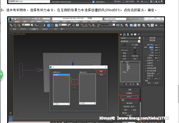The width and height of the screenshot is (179, 123).
Task: Open the Material Editor icon
Action: 144,25
